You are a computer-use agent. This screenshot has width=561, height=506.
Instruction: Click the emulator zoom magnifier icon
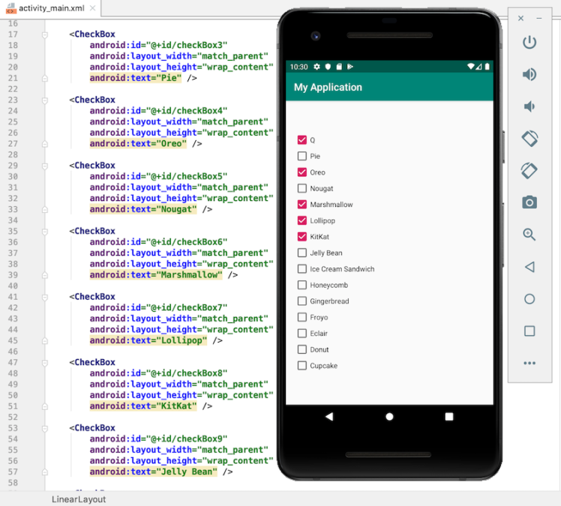pyautogui.click(x=529, y=235)
